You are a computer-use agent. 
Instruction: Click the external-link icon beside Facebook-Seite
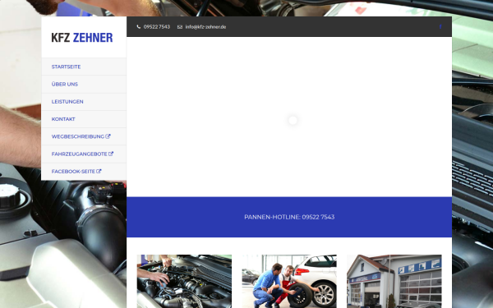(99, 172)
